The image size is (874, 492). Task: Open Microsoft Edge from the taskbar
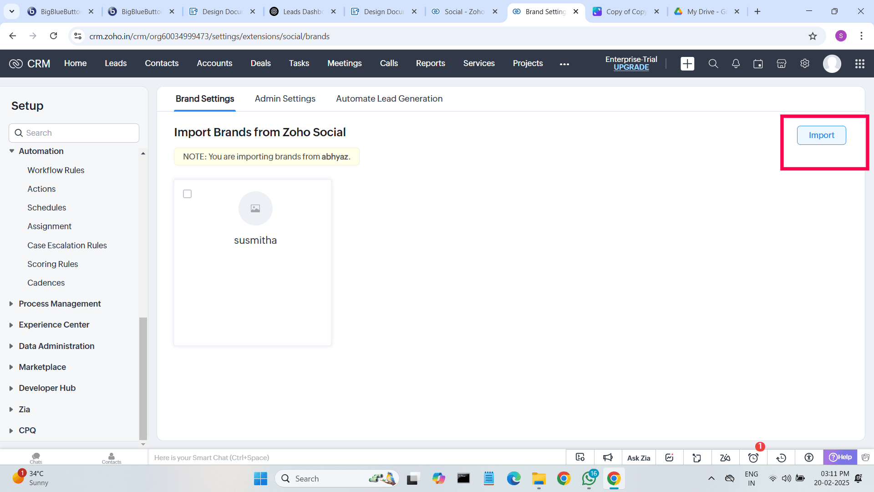coord(513,478)
